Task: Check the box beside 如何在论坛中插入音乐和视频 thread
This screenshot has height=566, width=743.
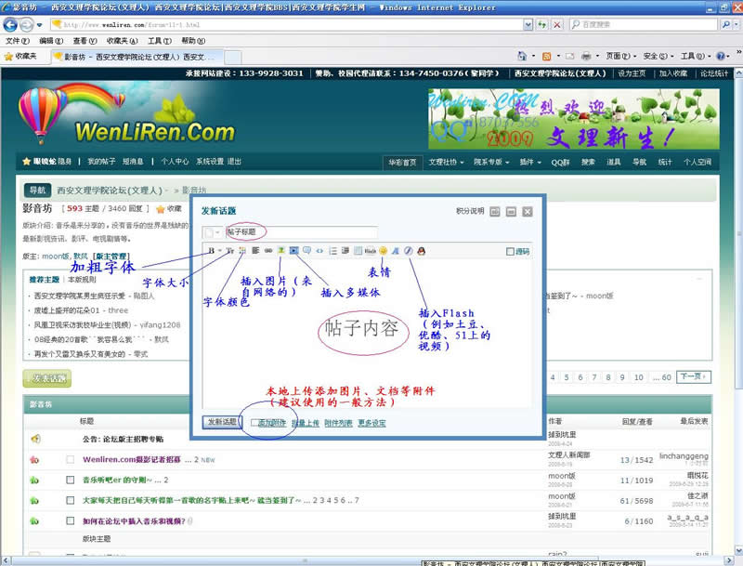Action: (x=71, y=521)
